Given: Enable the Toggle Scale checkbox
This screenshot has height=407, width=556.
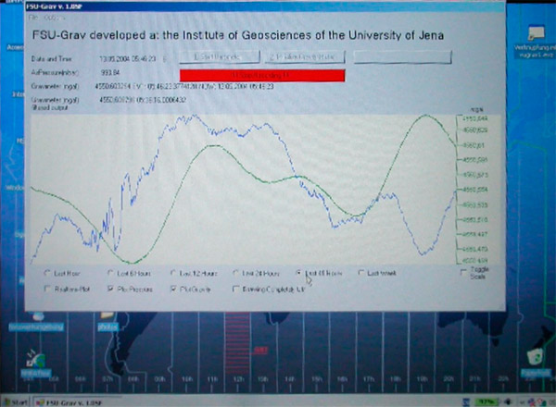Looking at the screenshot, I should click(x=464, y=270).
